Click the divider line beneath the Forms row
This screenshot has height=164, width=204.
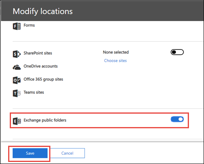pos(108,41)
